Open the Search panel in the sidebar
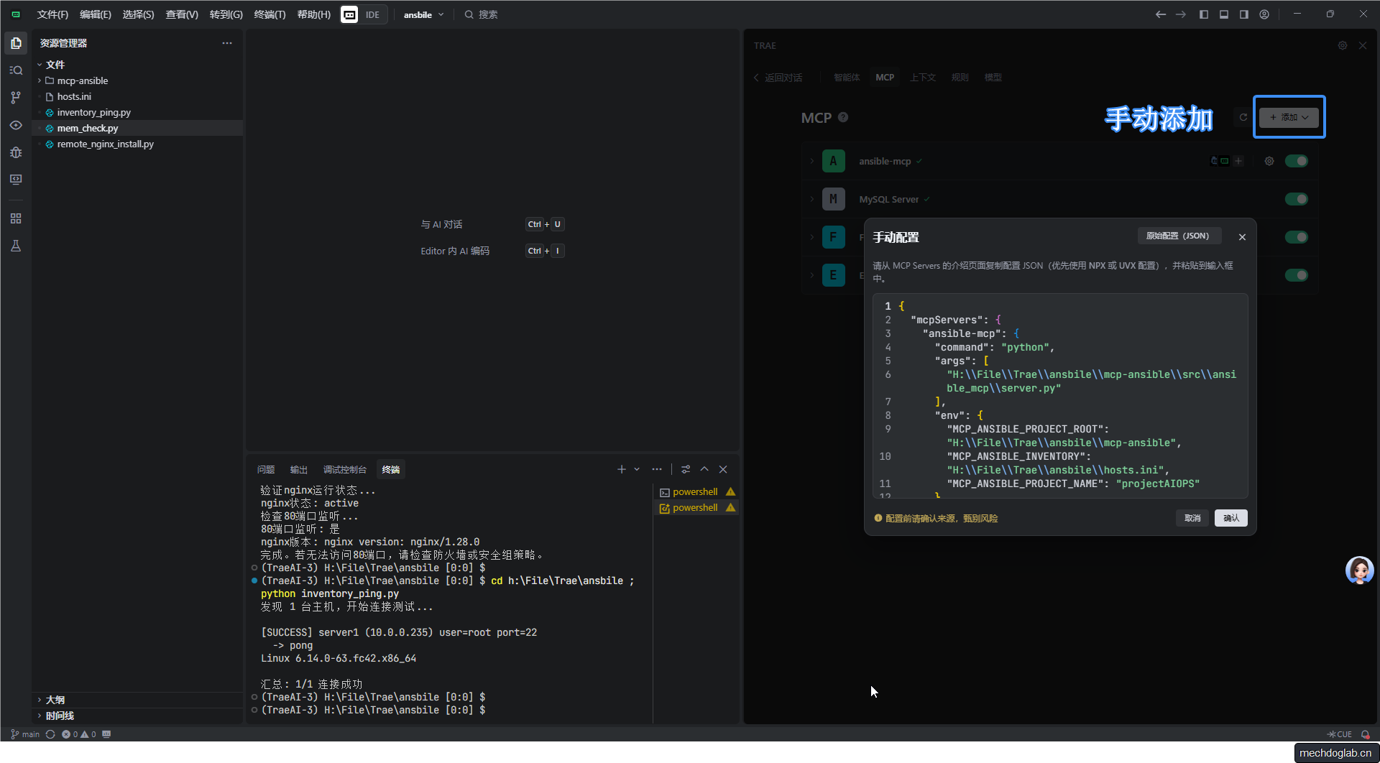The width and height of the screenshot is (1380, 763). (16, 70)
